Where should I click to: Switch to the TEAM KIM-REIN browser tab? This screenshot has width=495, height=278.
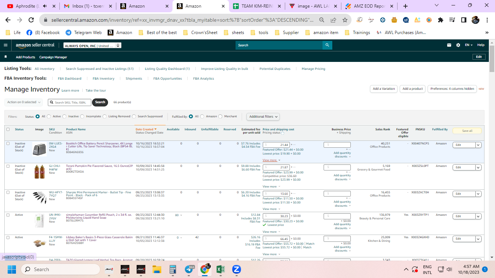click(257, 6)
